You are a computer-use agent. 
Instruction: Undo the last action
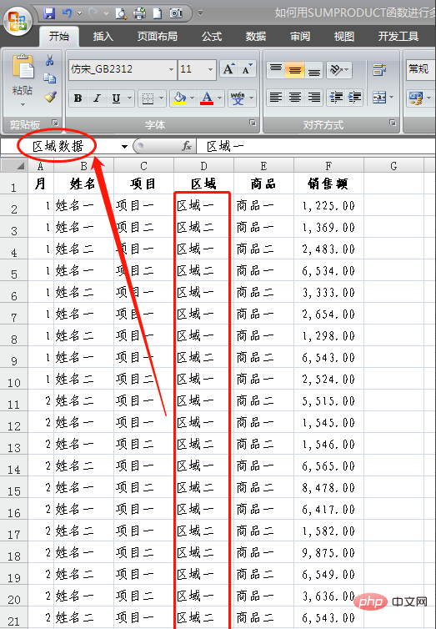[x=67, y=13]
